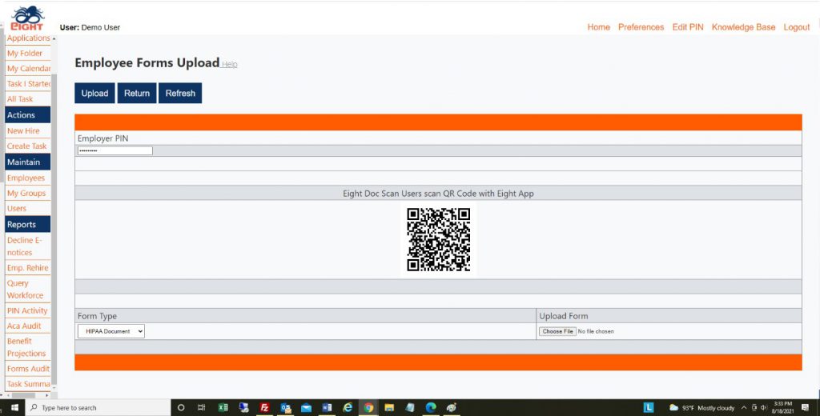Open Create Task in the sidebar

click(x=28, y=146)
